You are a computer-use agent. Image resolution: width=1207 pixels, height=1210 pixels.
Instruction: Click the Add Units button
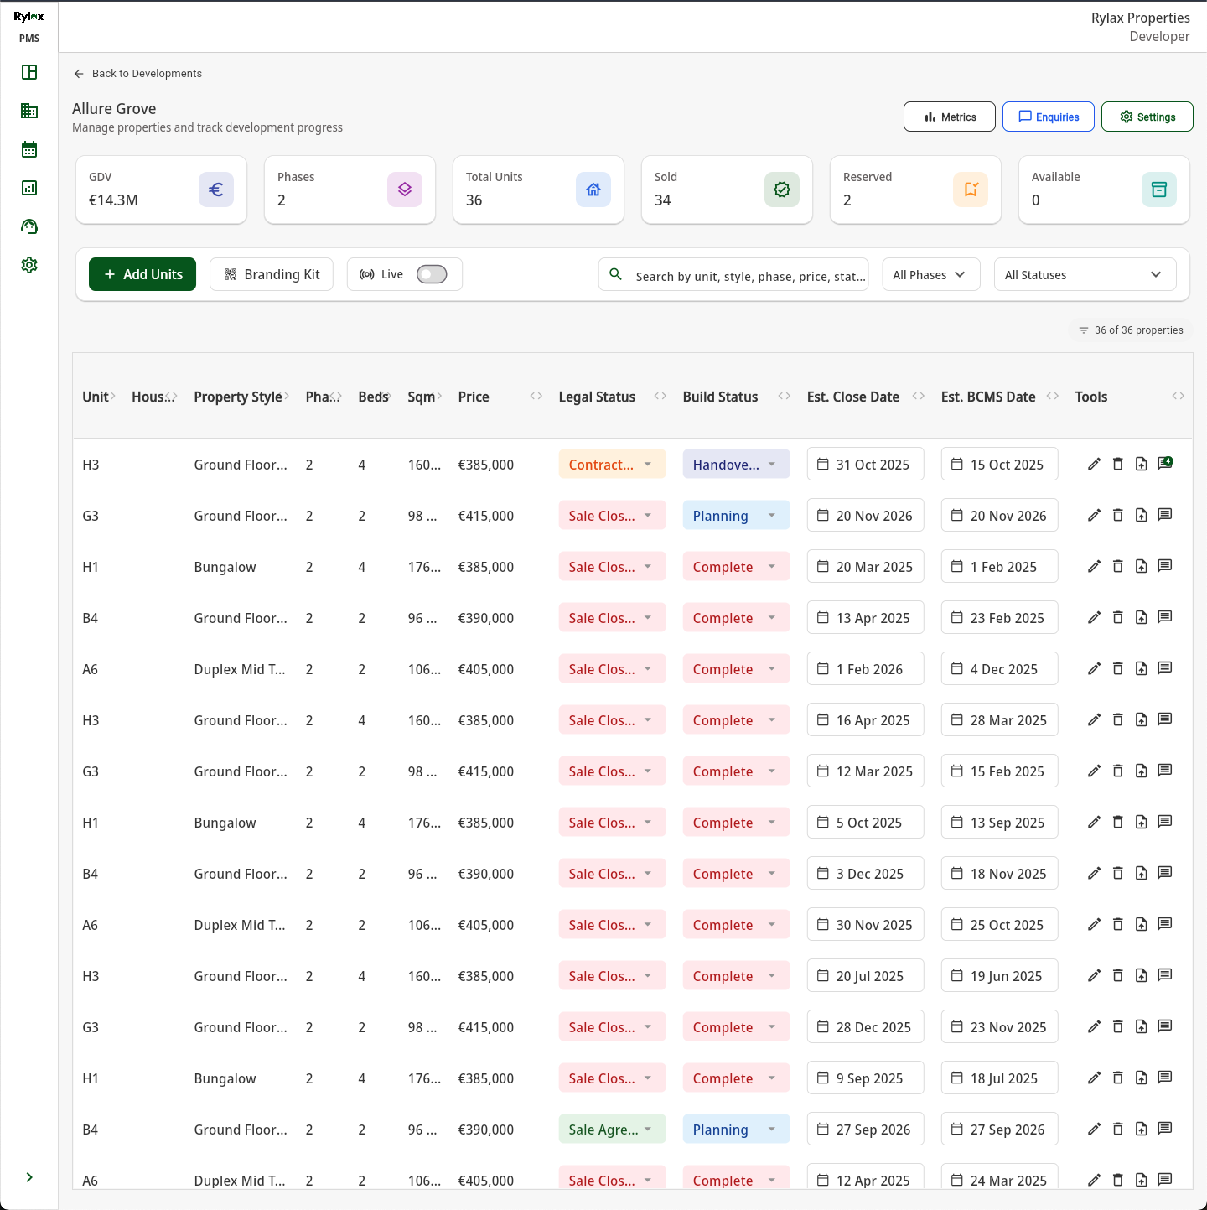142,274
